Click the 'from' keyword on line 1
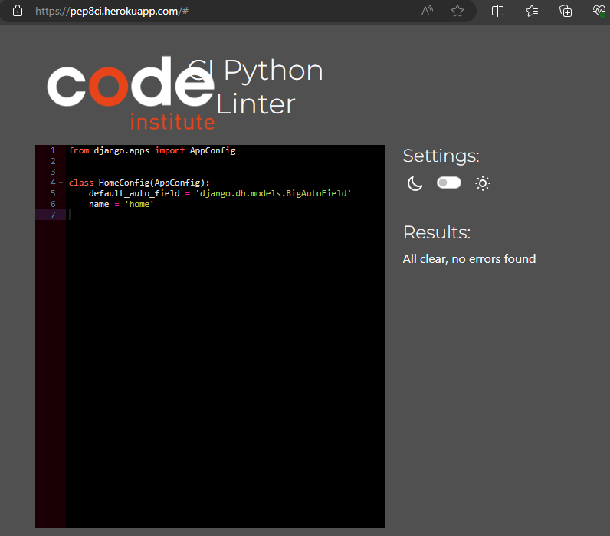 (x=79, y=150)
